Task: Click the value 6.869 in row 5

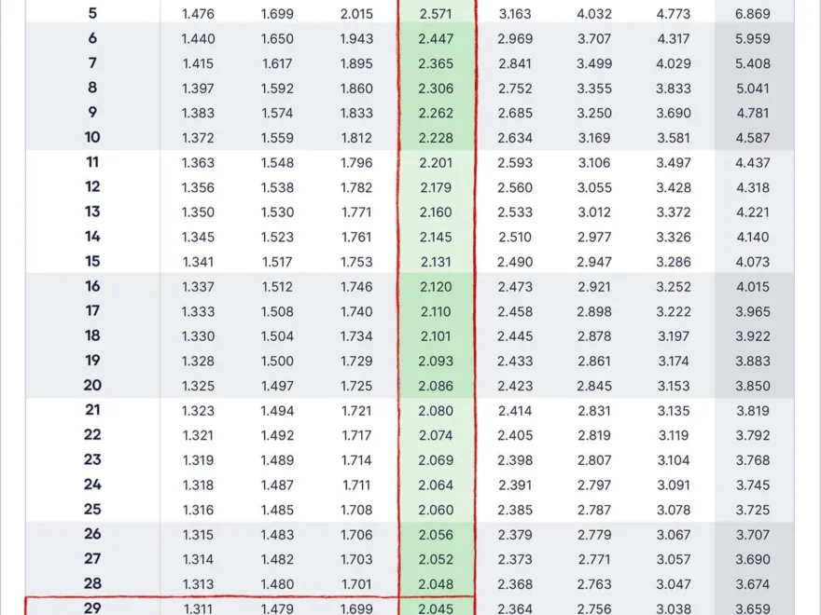Action: pos(753,14)
